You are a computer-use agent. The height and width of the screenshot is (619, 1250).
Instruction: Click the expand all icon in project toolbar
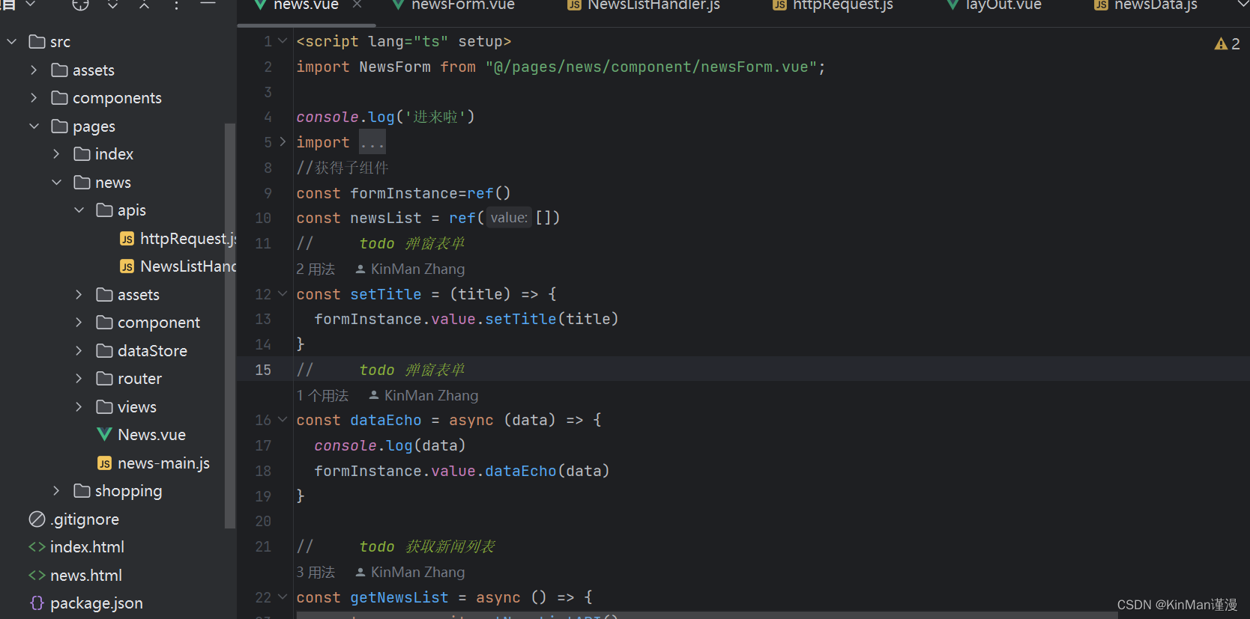(x=112, y=5)
